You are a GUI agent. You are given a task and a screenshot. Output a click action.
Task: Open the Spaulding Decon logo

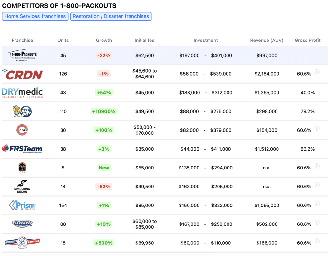(x=22, y=187)
